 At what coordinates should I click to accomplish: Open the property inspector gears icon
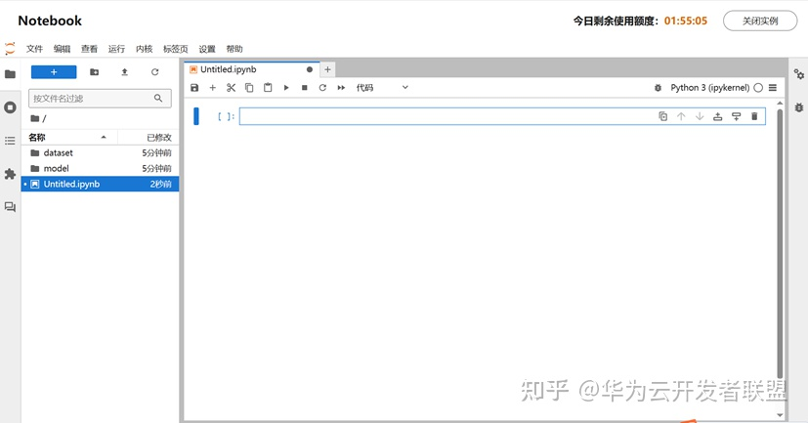pyautogui.click(x=798, y=73)
